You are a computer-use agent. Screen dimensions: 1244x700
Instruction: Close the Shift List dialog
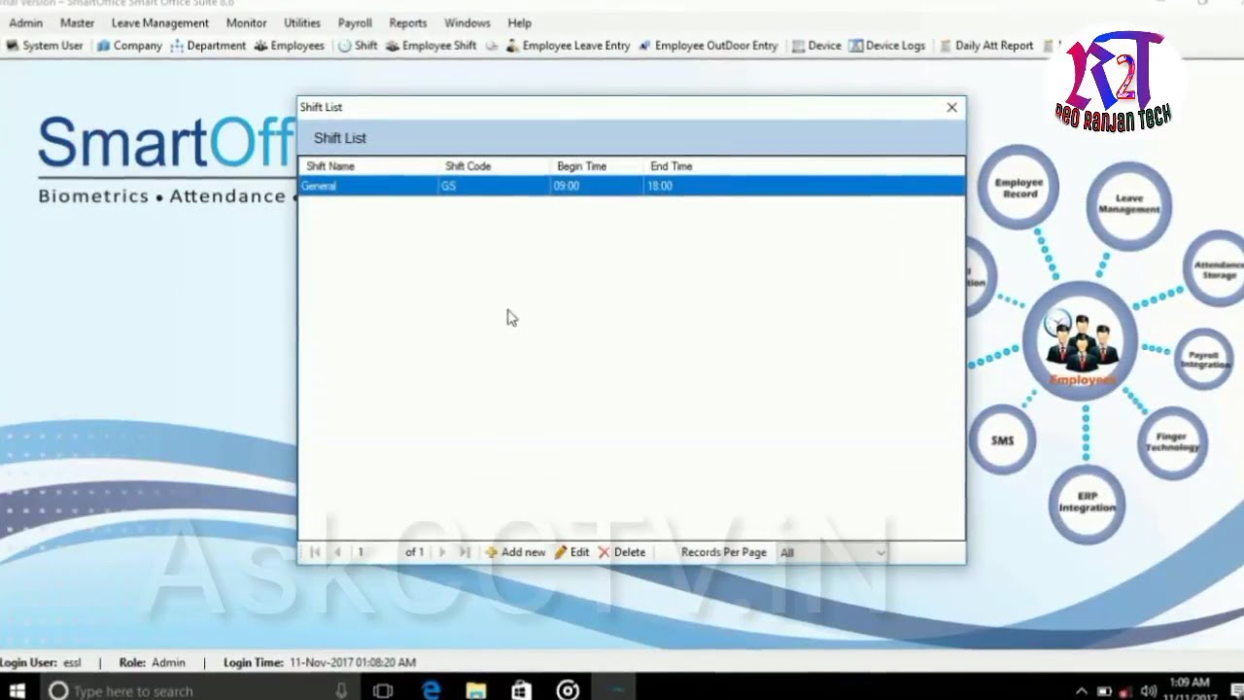pos(951,107)
